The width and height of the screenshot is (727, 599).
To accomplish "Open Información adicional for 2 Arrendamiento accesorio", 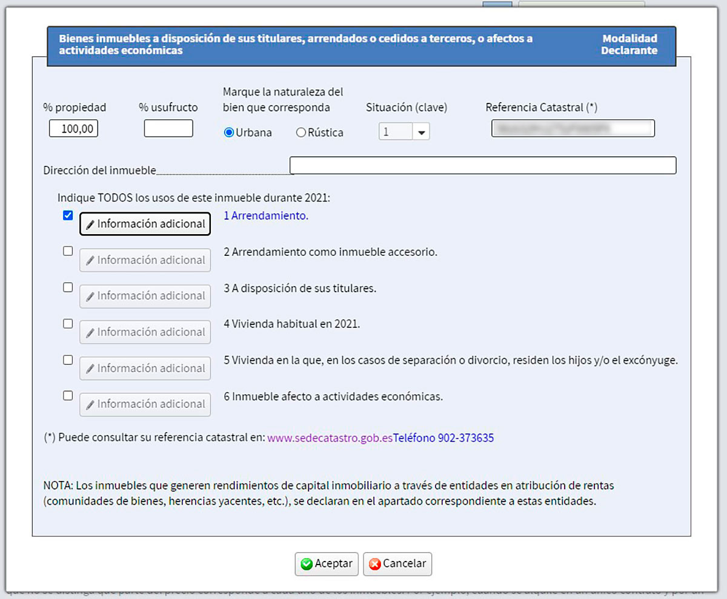I will 145,260.
